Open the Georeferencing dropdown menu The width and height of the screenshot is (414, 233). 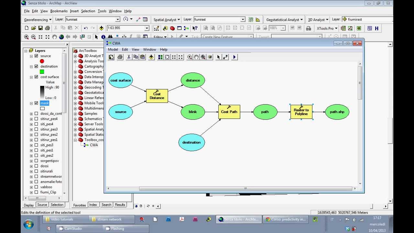point(38,20)
